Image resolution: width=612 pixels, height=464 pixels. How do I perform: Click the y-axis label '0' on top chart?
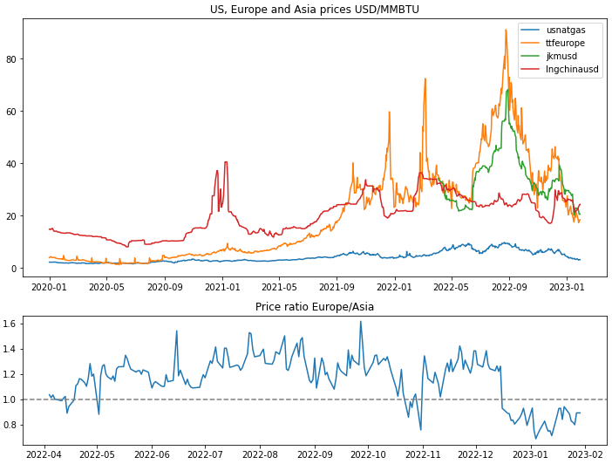click(14, 269)
